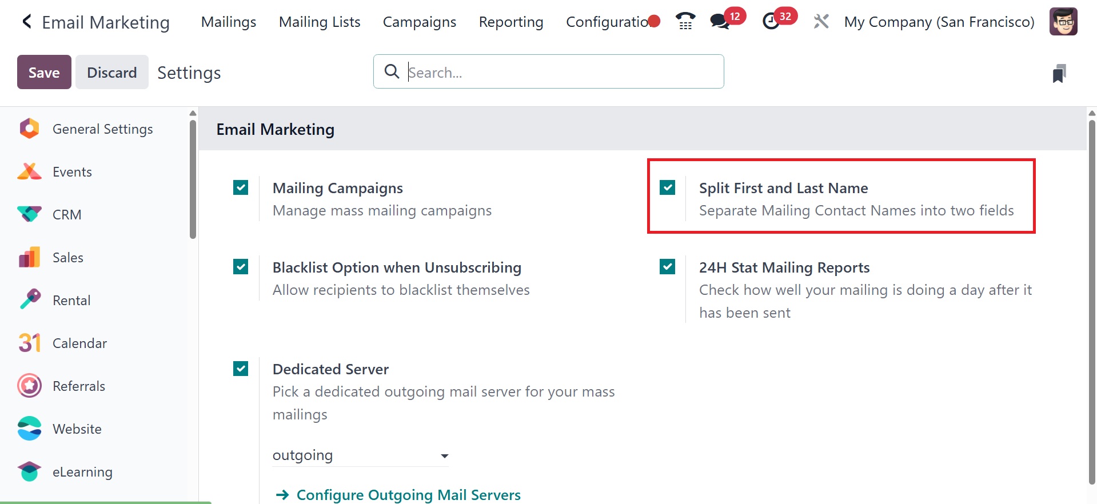Click the Save button
1097x504 pixels.
coord(44,72)
